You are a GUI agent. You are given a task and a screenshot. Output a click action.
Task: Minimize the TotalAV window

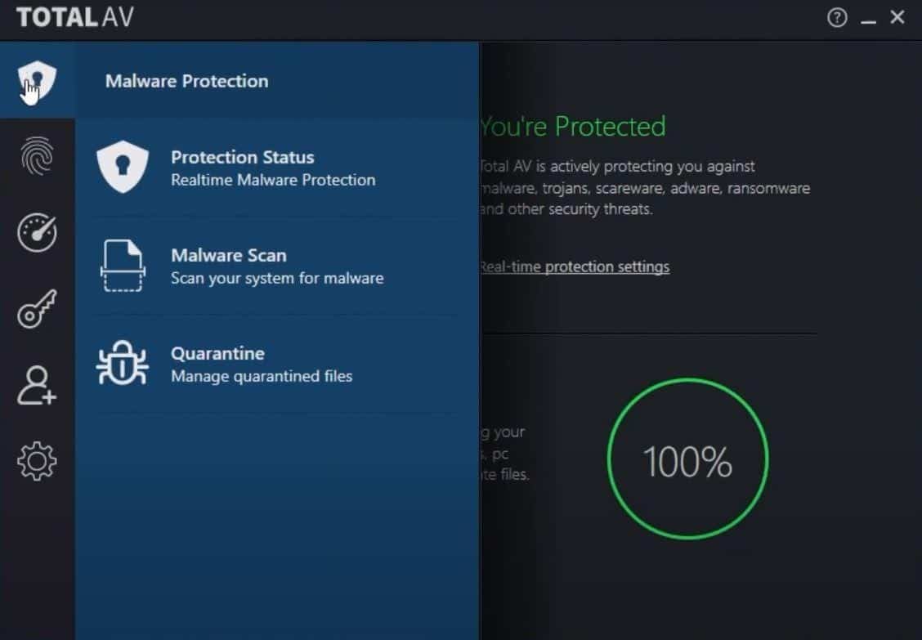868,19
